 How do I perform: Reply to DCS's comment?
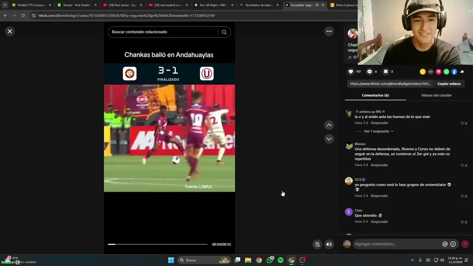click(x=380, y=196)
